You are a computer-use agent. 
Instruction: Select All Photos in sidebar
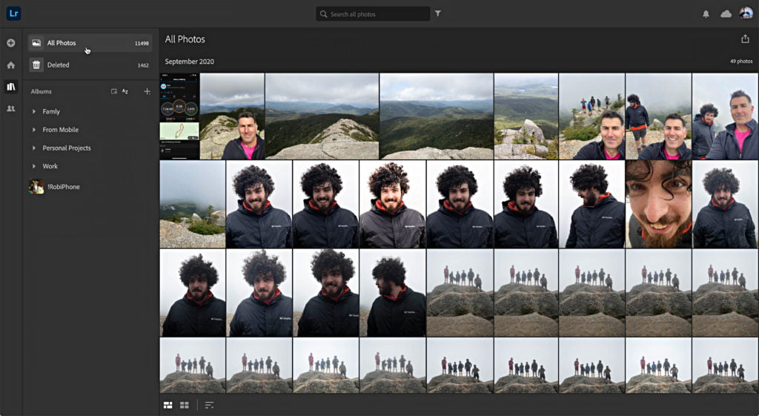tap(90, 43)
